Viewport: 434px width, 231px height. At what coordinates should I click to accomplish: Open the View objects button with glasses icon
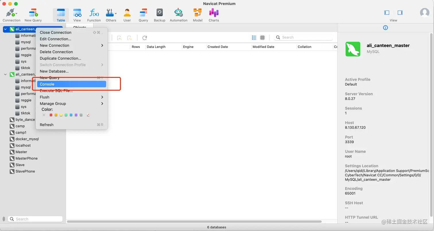coord(77,15)
